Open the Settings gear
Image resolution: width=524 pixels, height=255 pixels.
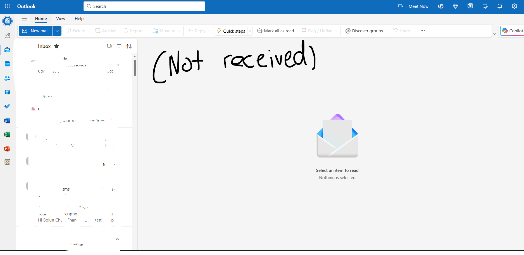coord(515,6)
